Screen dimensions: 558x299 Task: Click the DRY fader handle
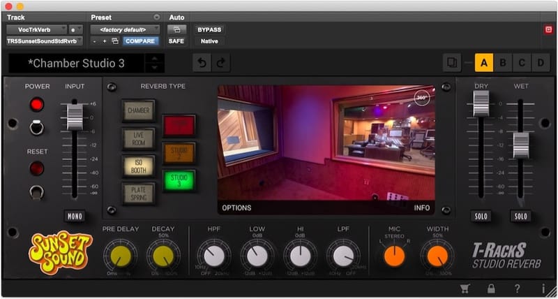481,103
